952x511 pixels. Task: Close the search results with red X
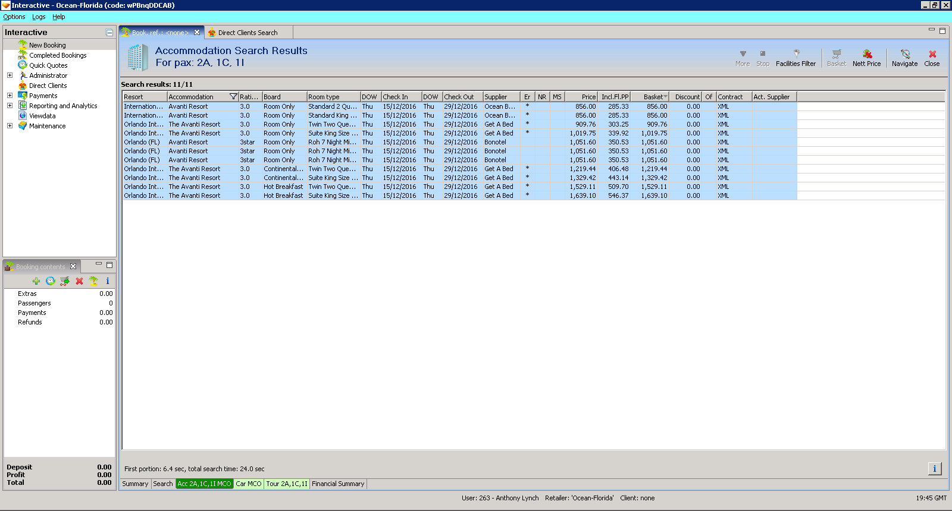tap(932, 58)
